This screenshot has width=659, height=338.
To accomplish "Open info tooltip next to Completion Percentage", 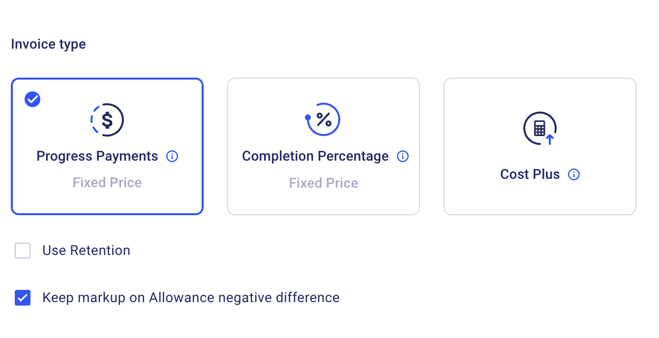I will click(403, 157).
